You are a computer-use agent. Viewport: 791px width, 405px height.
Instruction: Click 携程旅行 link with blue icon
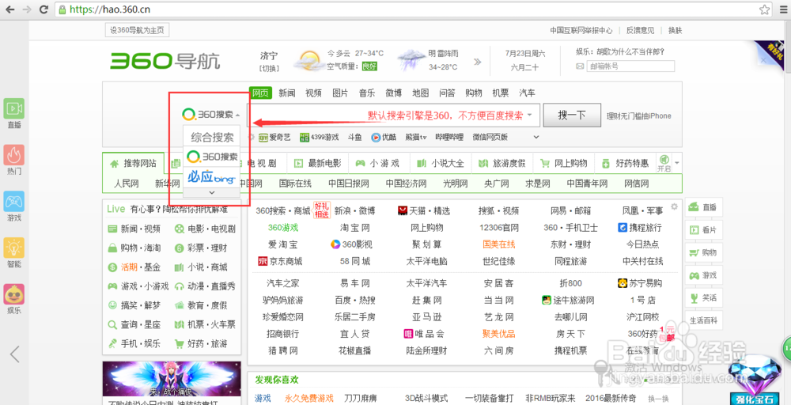click(640, 228)
